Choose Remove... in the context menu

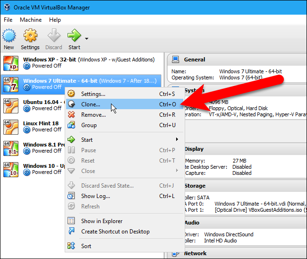click(x=125, y=114)
